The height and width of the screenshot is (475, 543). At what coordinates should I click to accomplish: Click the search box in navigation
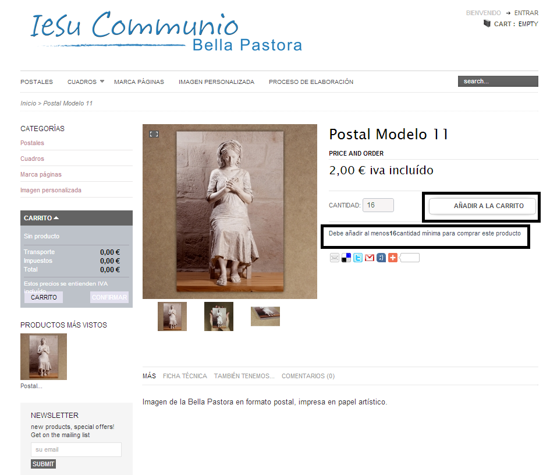point(498,81)
